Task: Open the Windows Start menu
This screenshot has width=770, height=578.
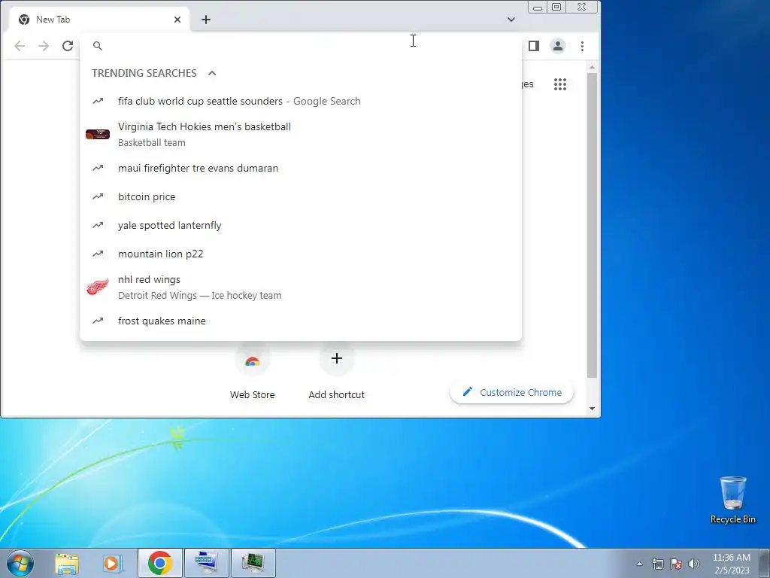Action: (x=20, y=563)
